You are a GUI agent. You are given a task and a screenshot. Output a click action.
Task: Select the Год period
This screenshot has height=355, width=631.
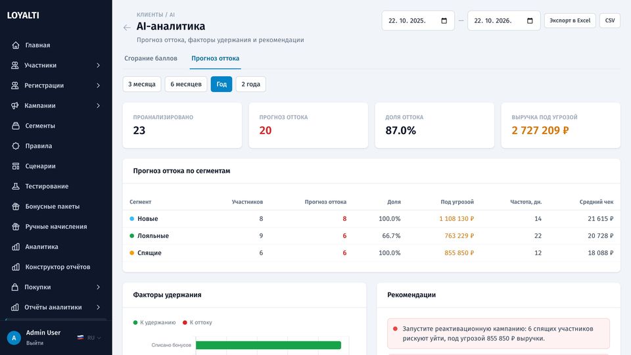click(222, 84)
